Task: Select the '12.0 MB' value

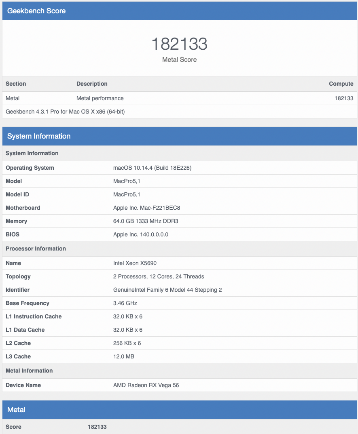Action: pyautogui.click(x=124, y=356)
